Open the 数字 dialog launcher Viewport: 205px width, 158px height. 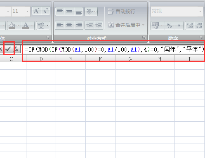(x=201, y=38)
